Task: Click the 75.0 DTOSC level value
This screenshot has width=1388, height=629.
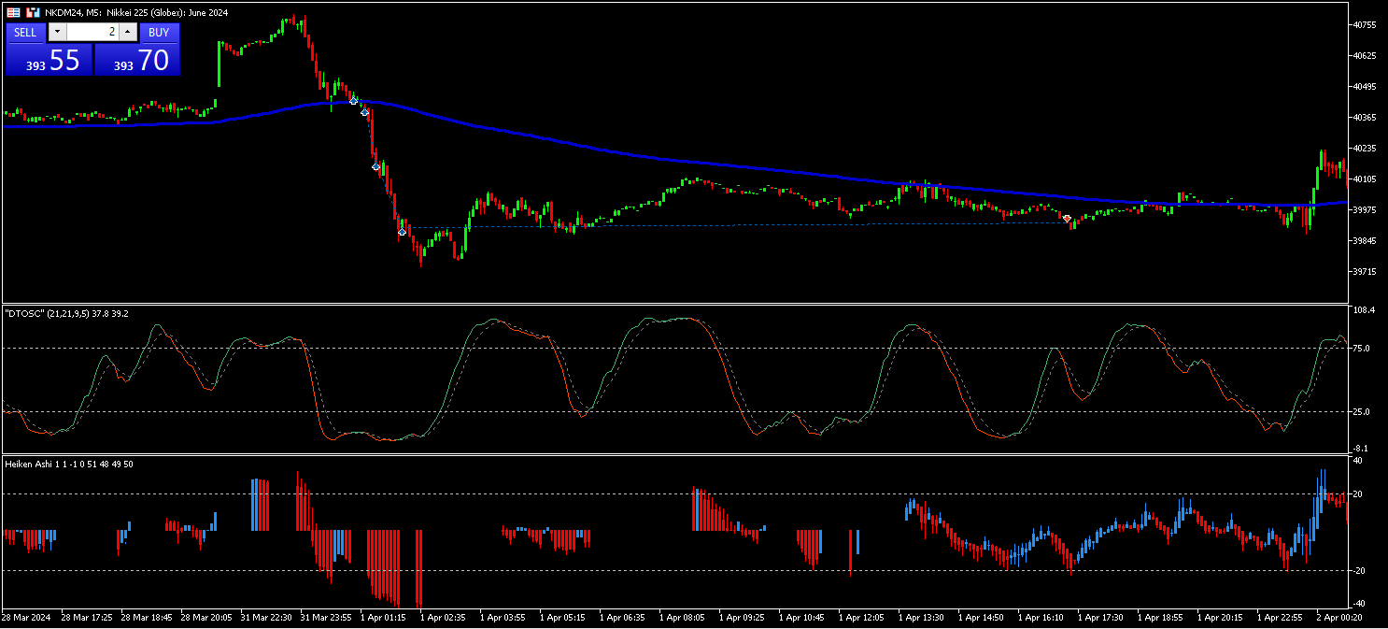Action: pyautogui.click(x=1361, y=348)
